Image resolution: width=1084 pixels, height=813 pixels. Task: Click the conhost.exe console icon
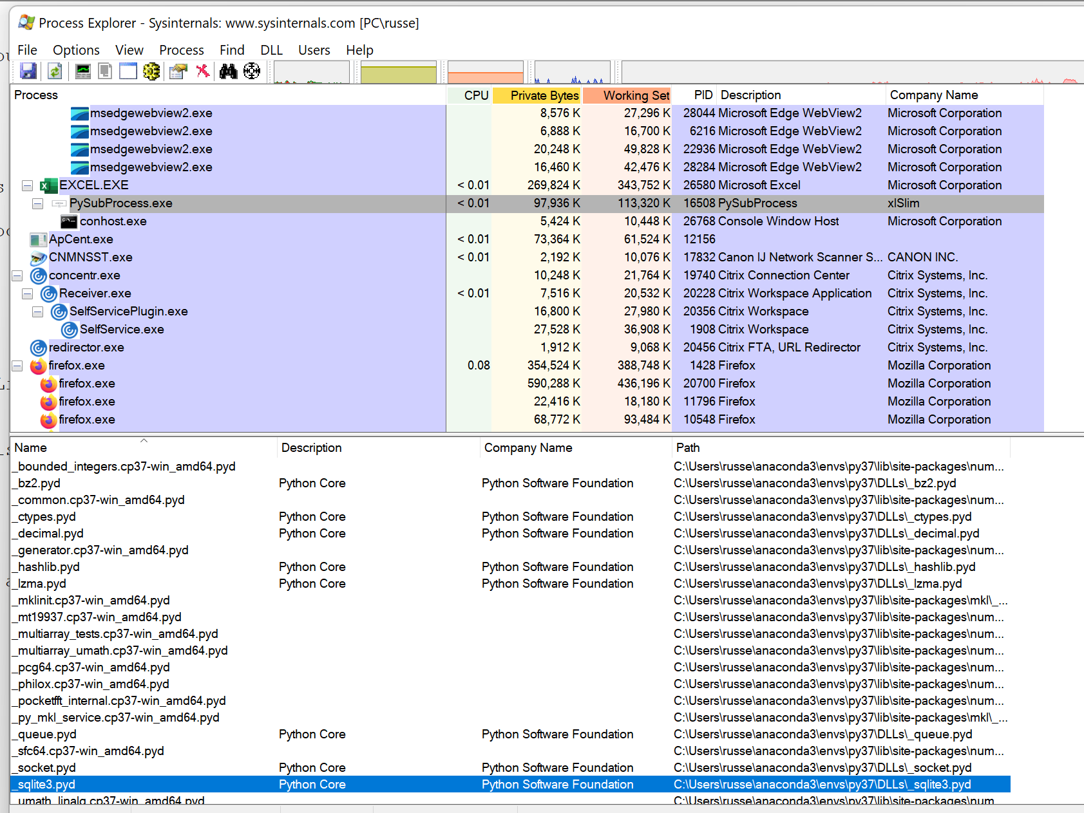coord(69,221)
